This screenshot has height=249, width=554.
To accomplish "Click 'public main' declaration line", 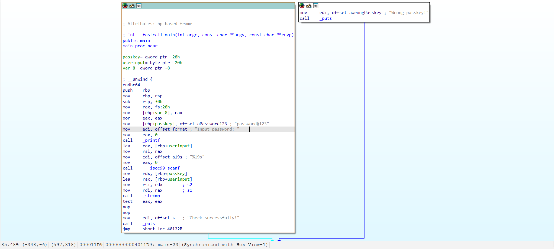I will tap(136, 41).
